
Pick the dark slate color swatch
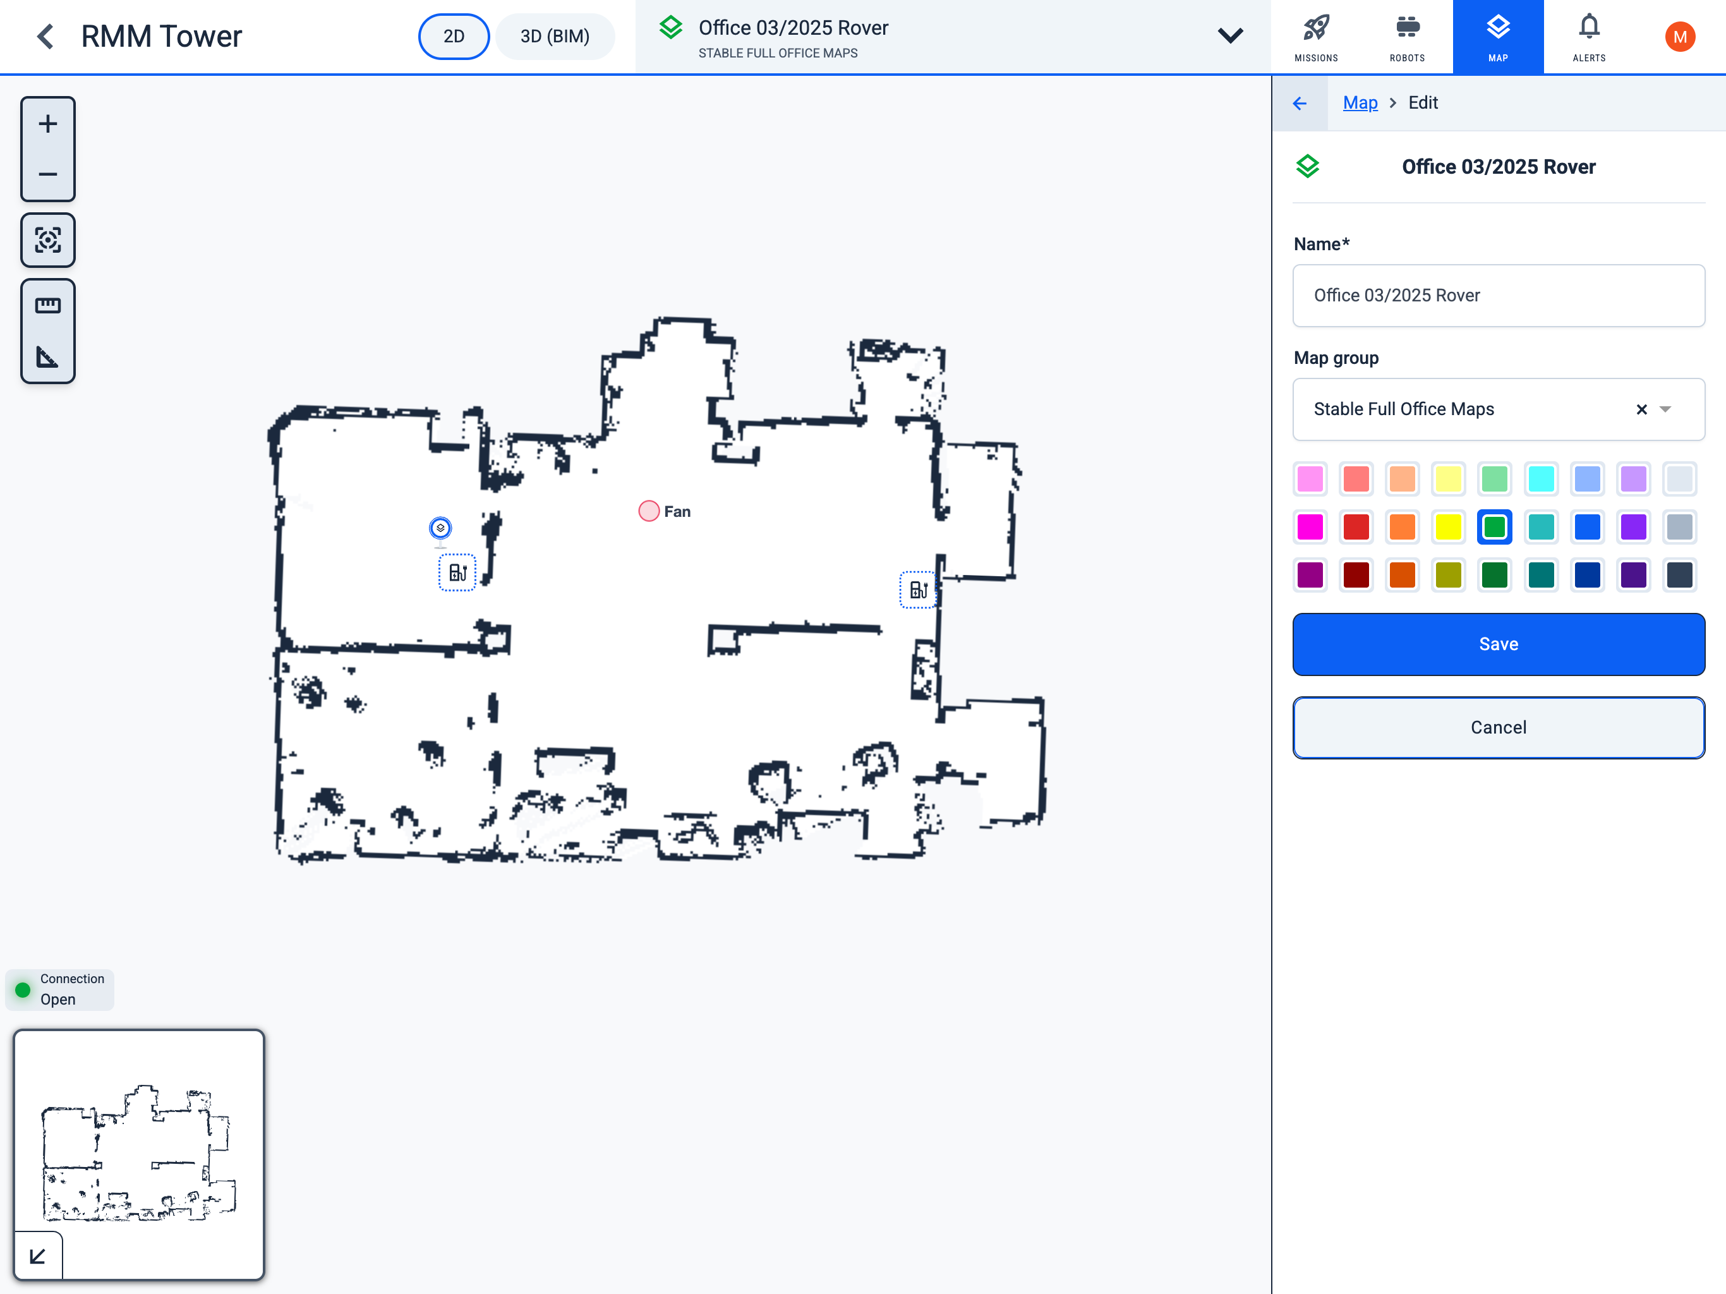click(1679, 575)
